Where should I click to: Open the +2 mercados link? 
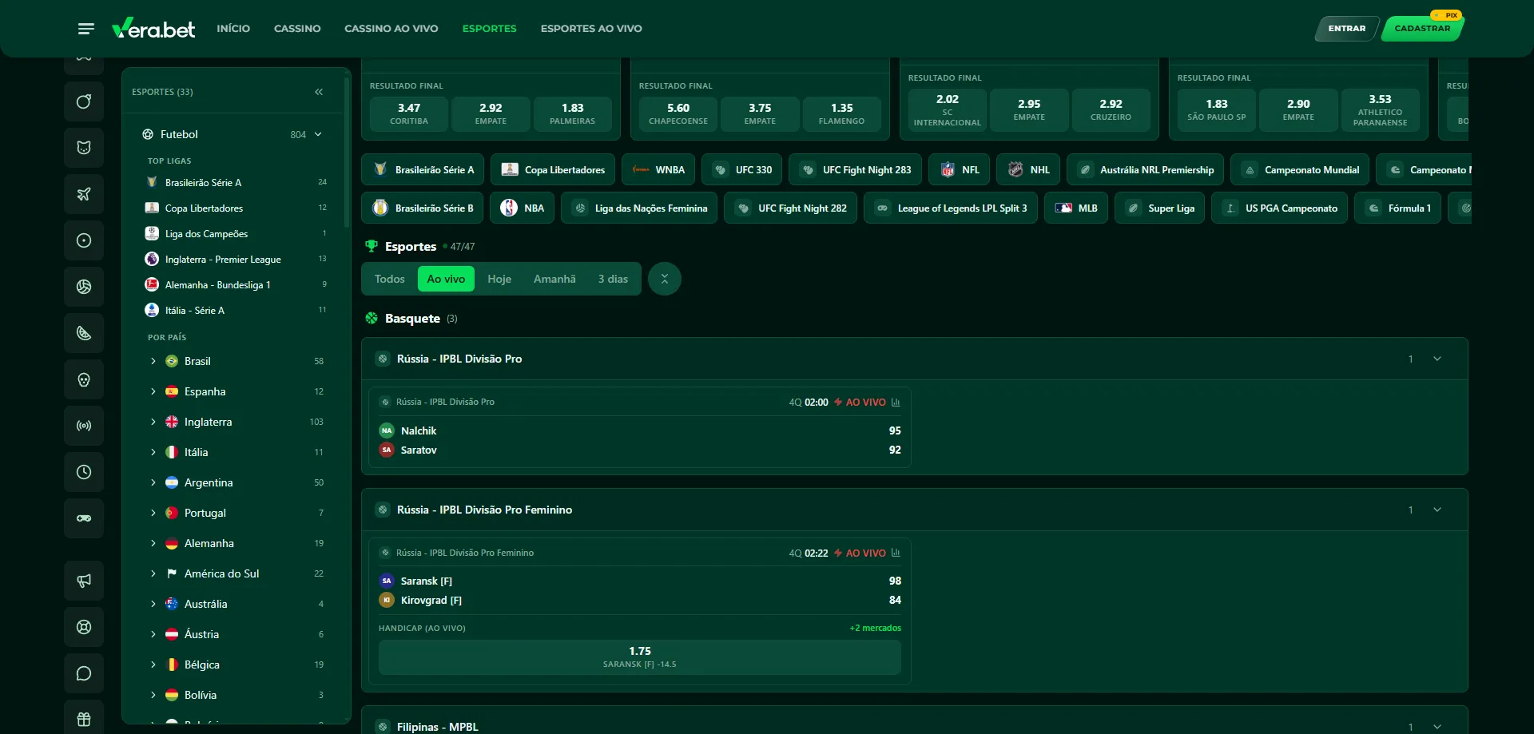pos(876,628)
